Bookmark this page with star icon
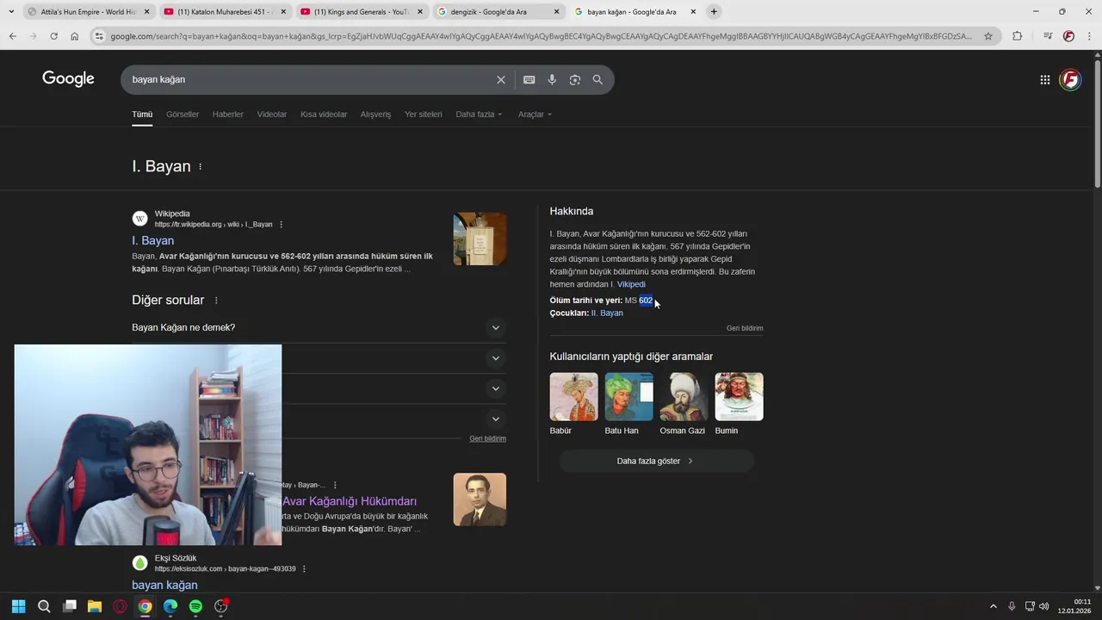Image resolution: width=1102 pixels, height=620 pixels. (x=988, y=36)
